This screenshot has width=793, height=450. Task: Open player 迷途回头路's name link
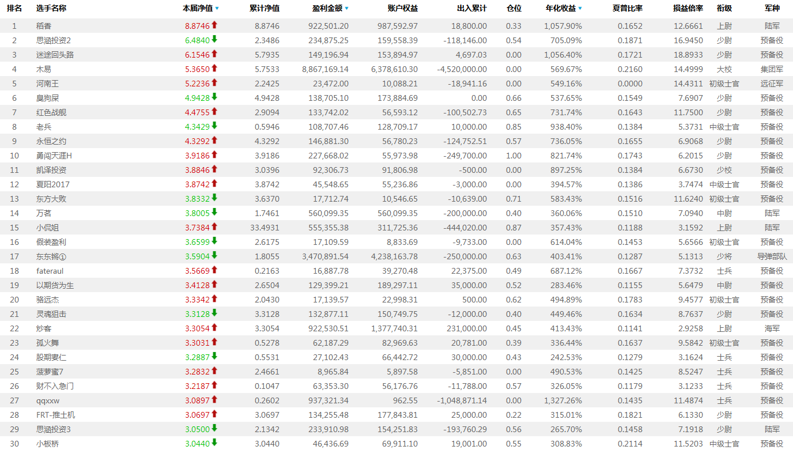[55, 55]
